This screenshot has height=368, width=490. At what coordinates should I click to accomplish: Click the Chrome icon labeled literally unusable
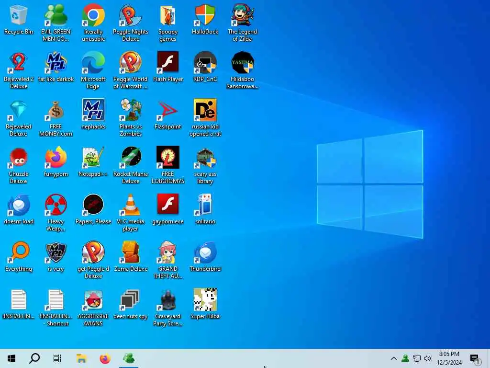[93, 23]
